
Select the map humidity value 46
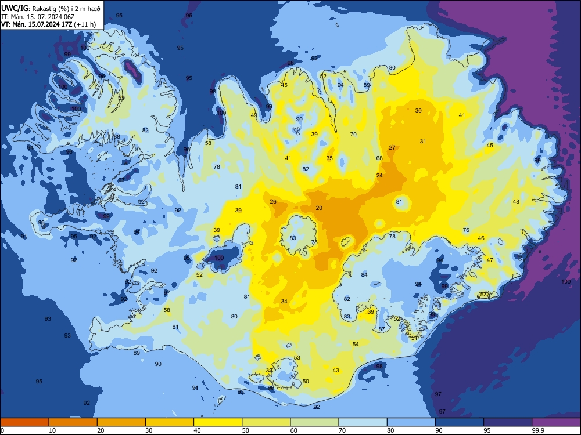tap(481, 238)
